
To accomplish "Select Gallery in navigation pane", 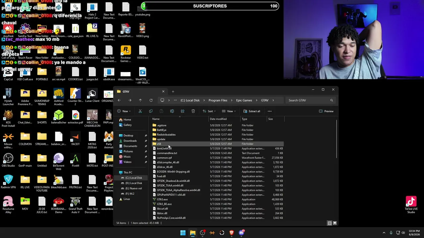I will (128, 125).
